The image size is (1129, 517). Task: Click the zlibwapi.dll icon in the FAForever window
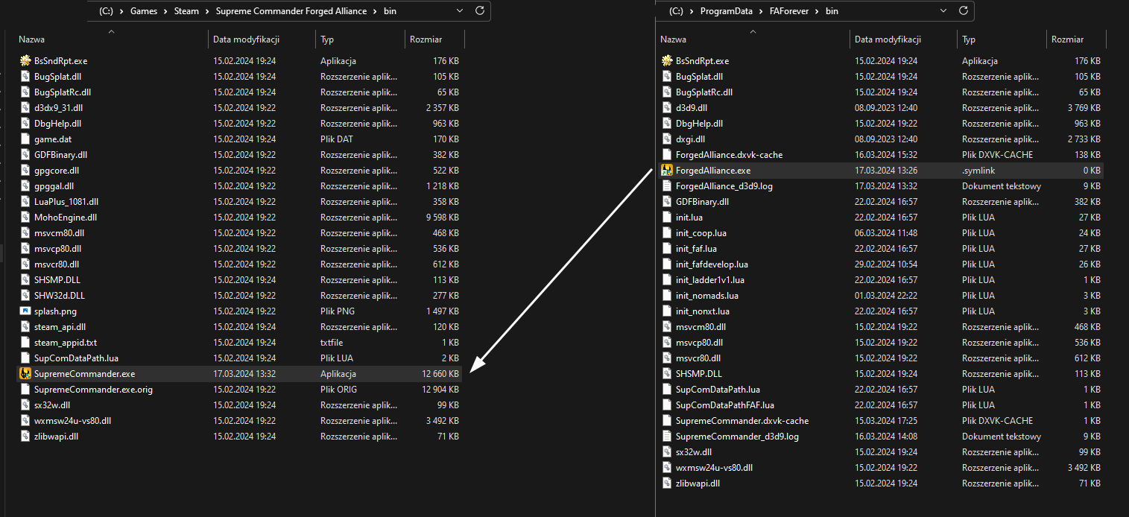click(x=667, y=483)
